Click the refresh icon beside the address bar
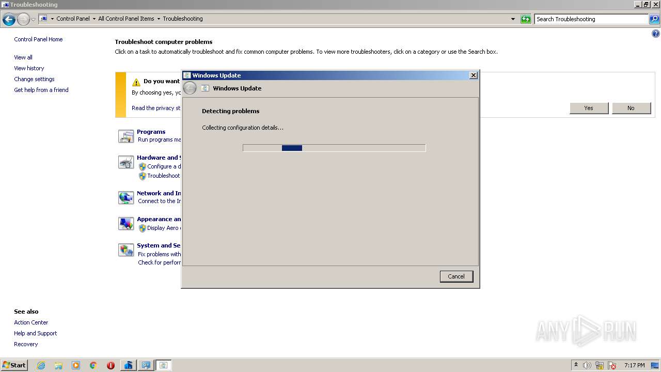This screenshot has width=661, height=372. 526,19
